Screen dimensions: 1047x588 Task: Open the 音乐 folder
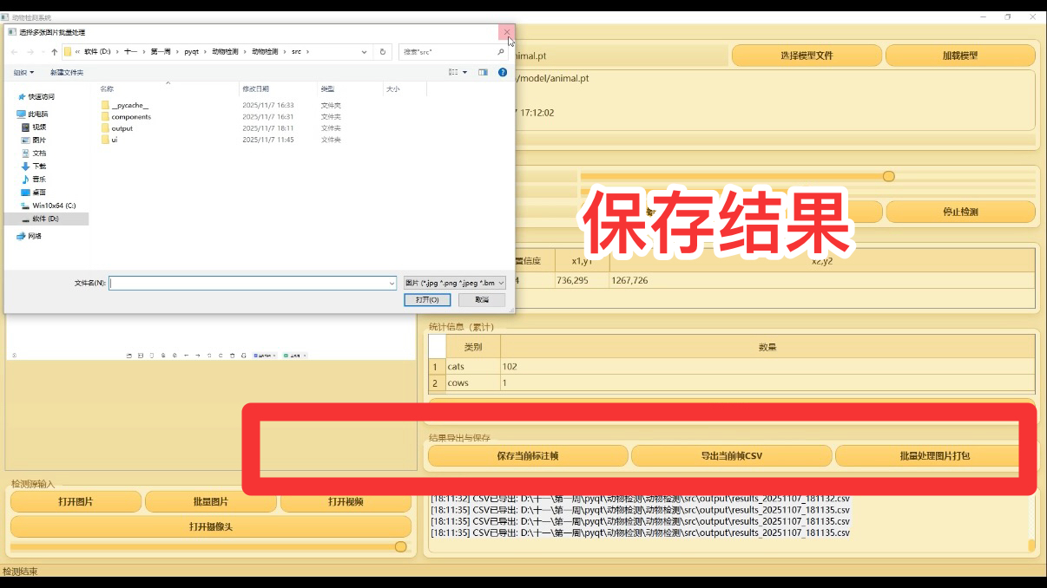click(x=39, y=179)
